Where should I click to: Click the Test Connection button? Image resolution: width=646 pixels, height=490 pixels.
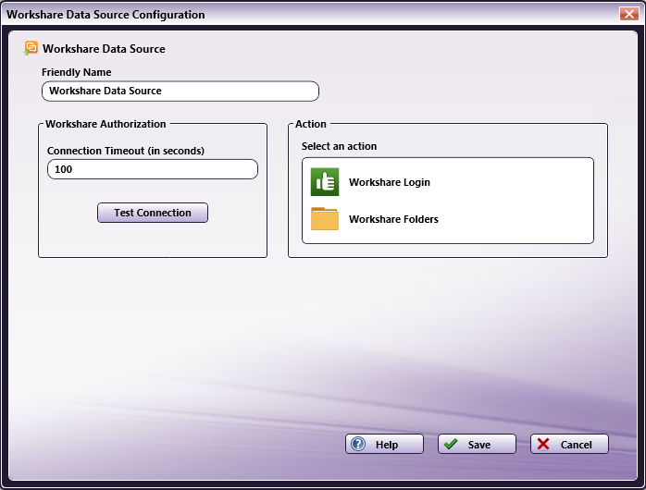(x=153, y=213)
